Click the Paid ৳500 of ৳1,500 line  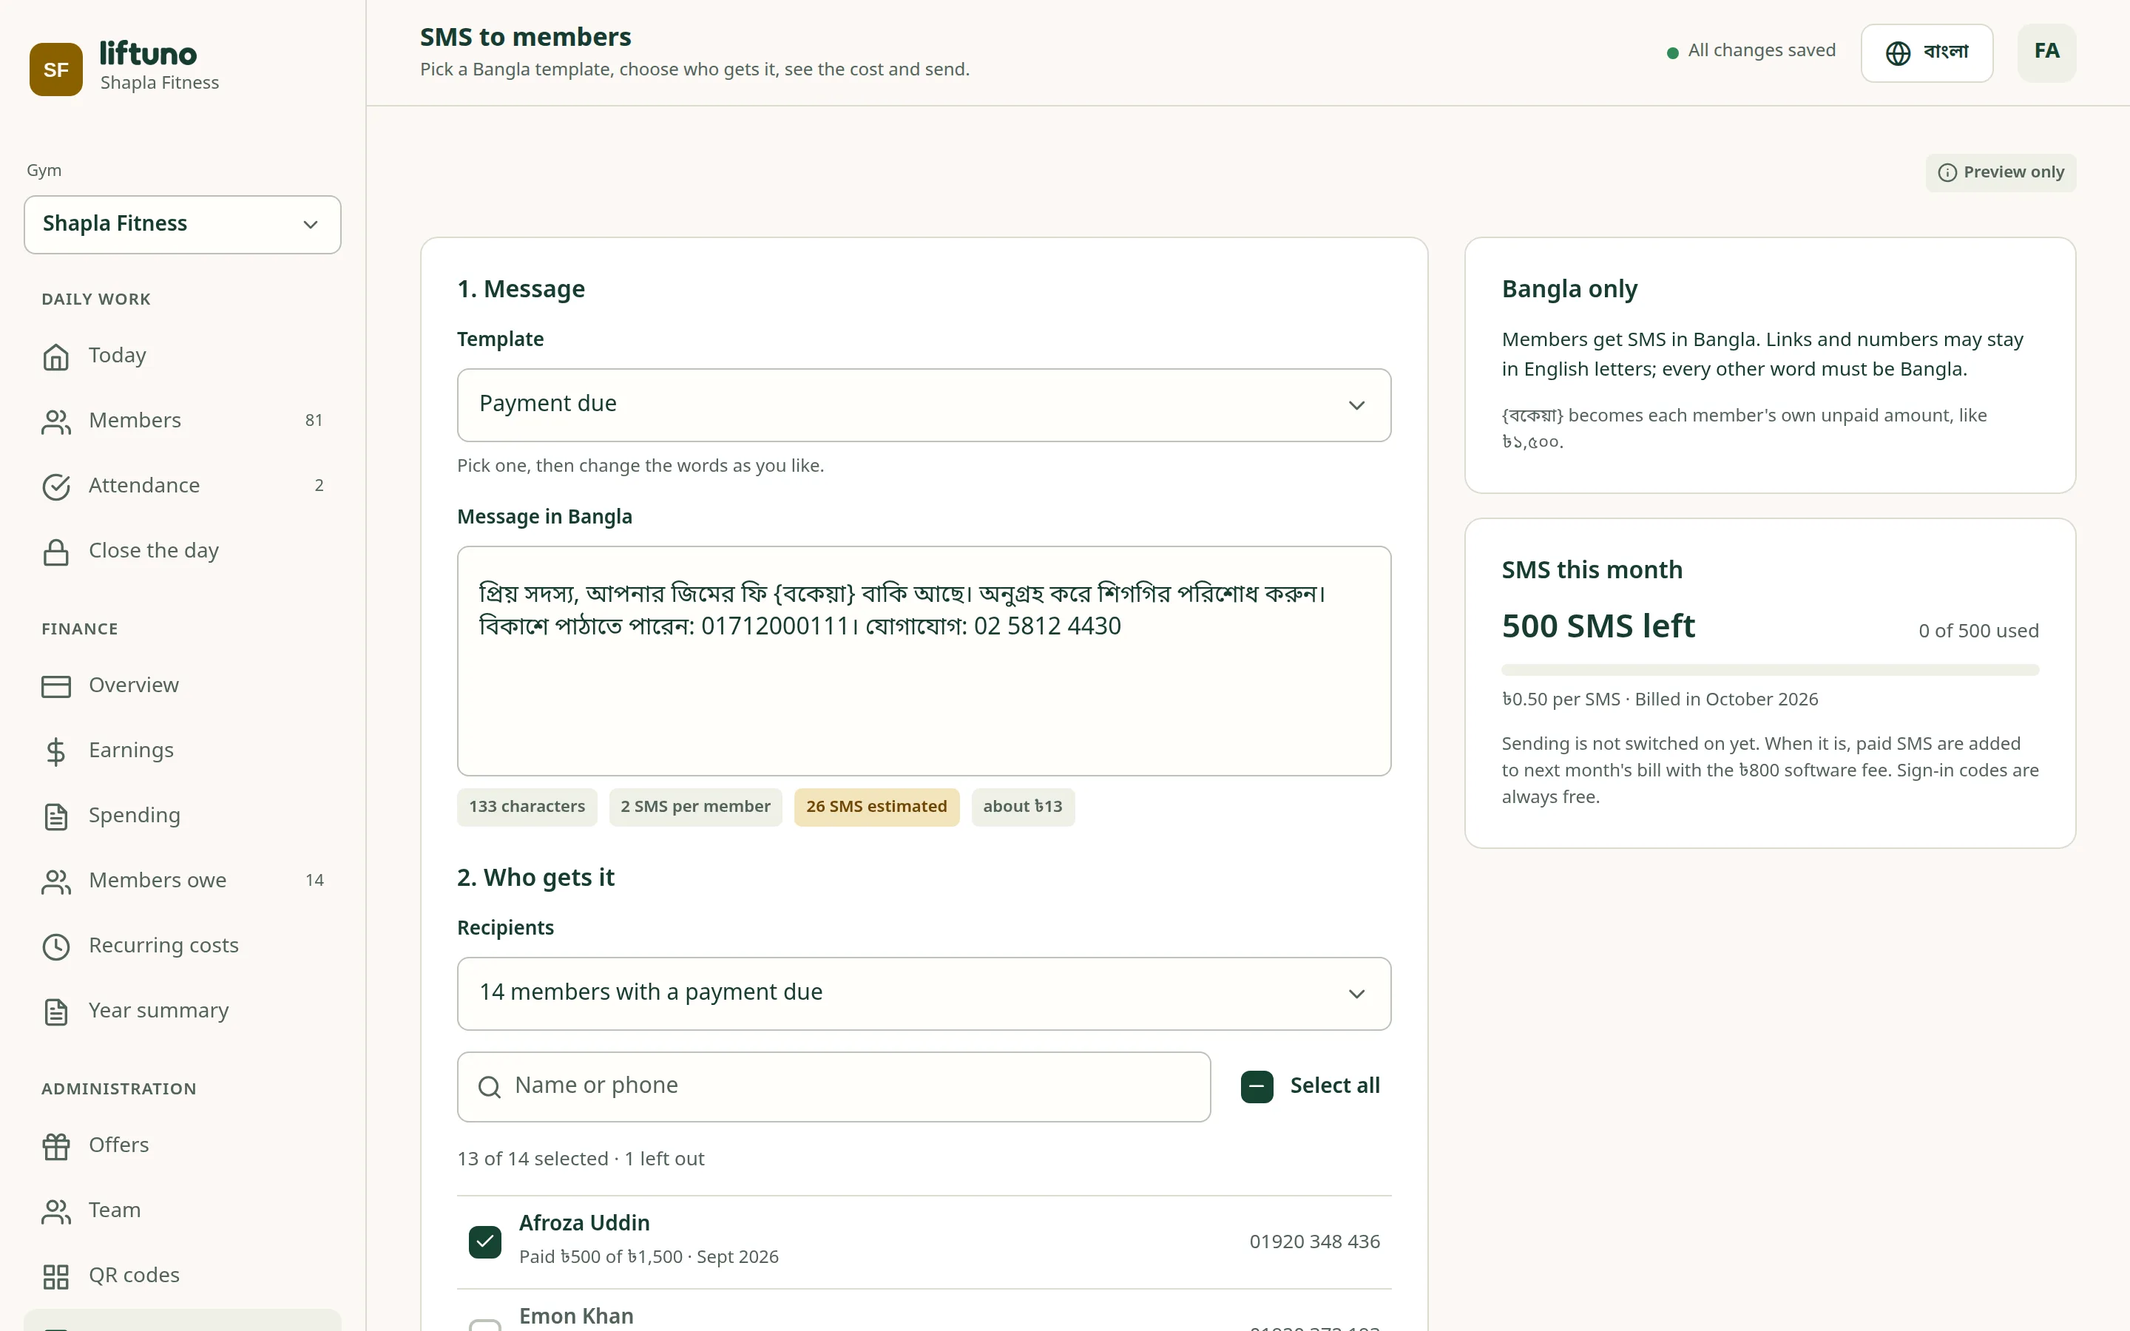(x=649, y=1257)
